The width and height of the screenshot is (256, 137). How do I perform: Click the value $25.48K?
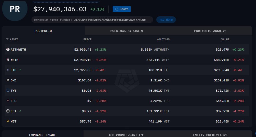coord(222,121)
